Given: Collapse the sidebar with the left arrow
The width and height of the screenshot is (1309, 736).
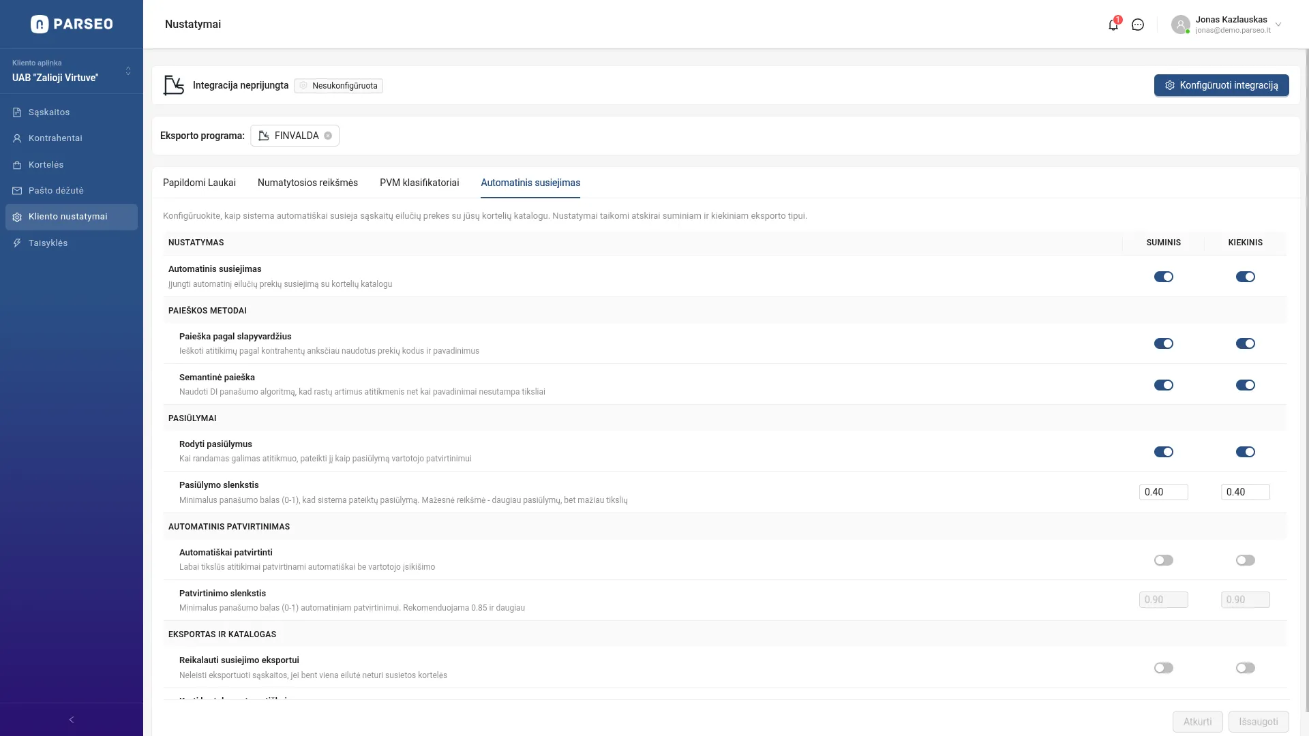Looking at the screenshot, I should click(x=72, y=720).
